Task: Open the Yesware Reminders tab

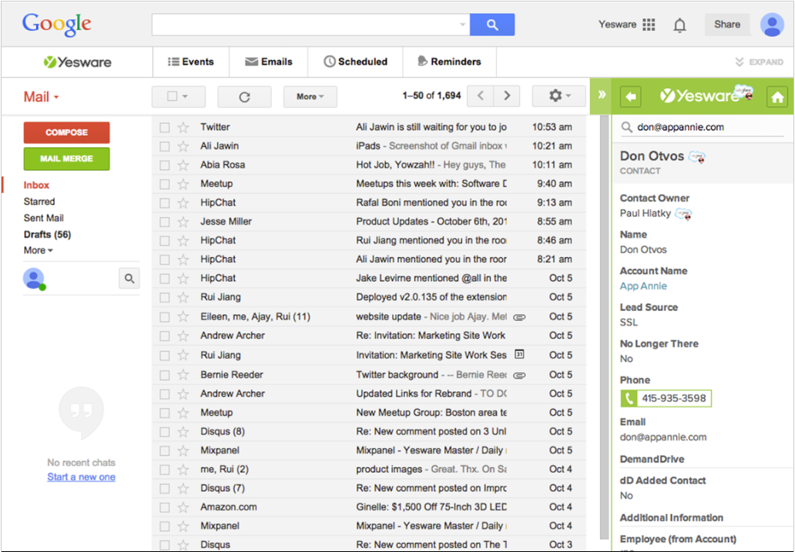Action: coord(448,62)
